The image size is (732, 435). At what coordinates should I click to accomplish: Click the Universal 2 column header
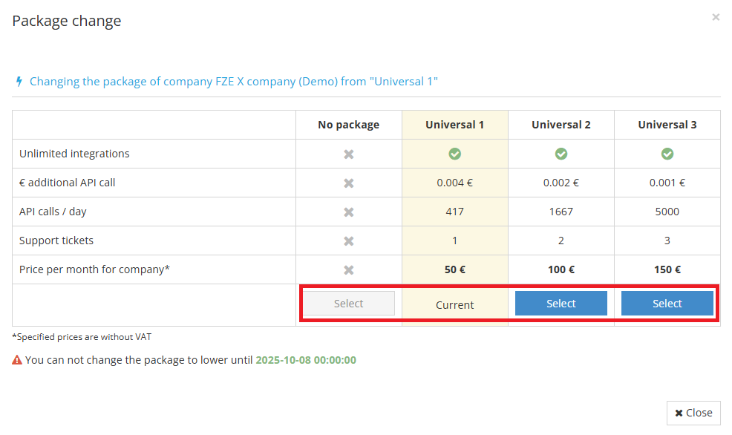pyautogui.click(x=561, y=124)
